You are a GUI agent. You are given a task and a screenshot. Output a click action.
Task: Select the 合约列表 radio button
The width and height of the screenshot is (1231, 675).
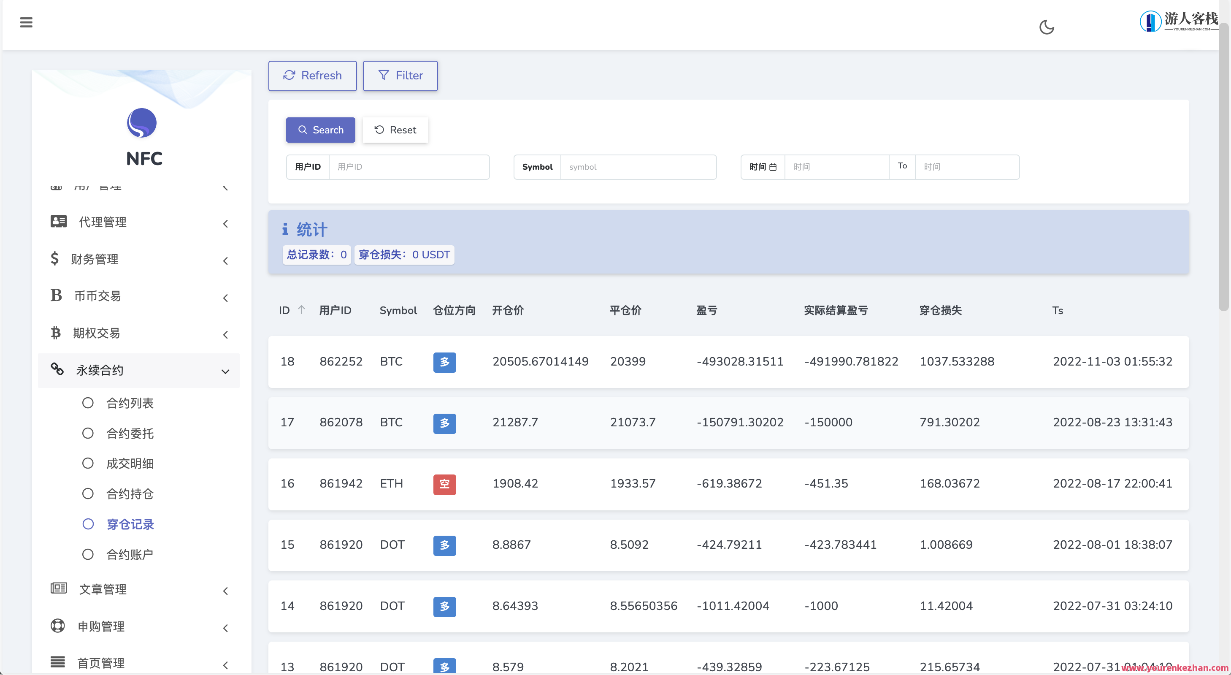tap(88, 403)
